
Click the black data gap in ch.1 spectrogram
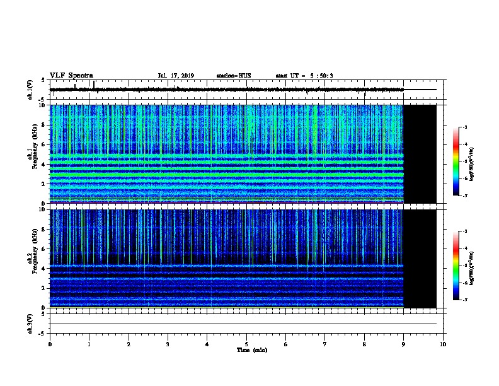[420, 154]
